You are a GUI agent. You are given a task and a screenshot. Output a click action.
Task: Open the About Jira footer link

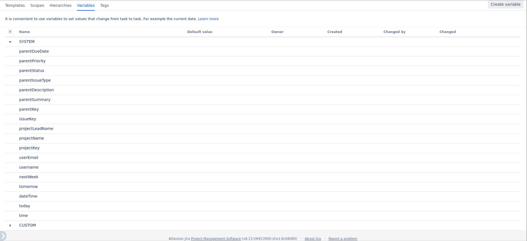click(313, 239)
